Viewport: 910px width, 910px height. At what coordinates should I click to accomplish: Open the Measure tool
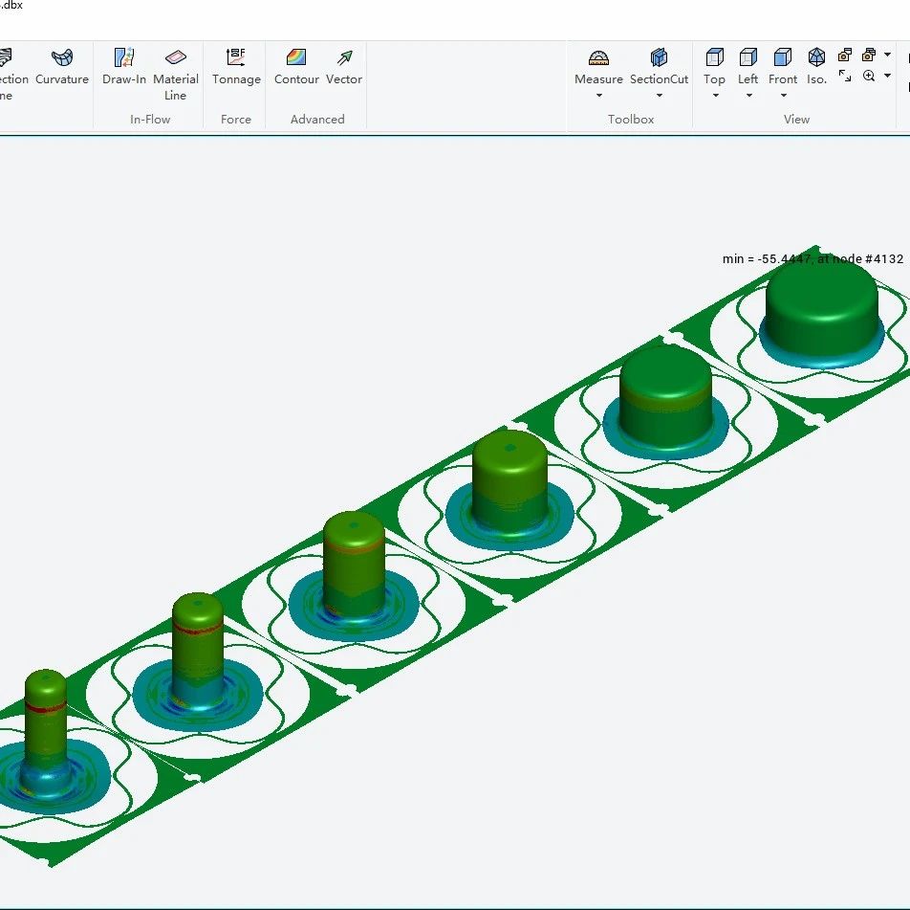pos(598,67)
